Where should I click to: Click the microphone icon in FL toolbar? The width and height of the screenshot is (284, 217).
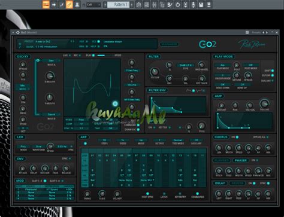(193, 5)
